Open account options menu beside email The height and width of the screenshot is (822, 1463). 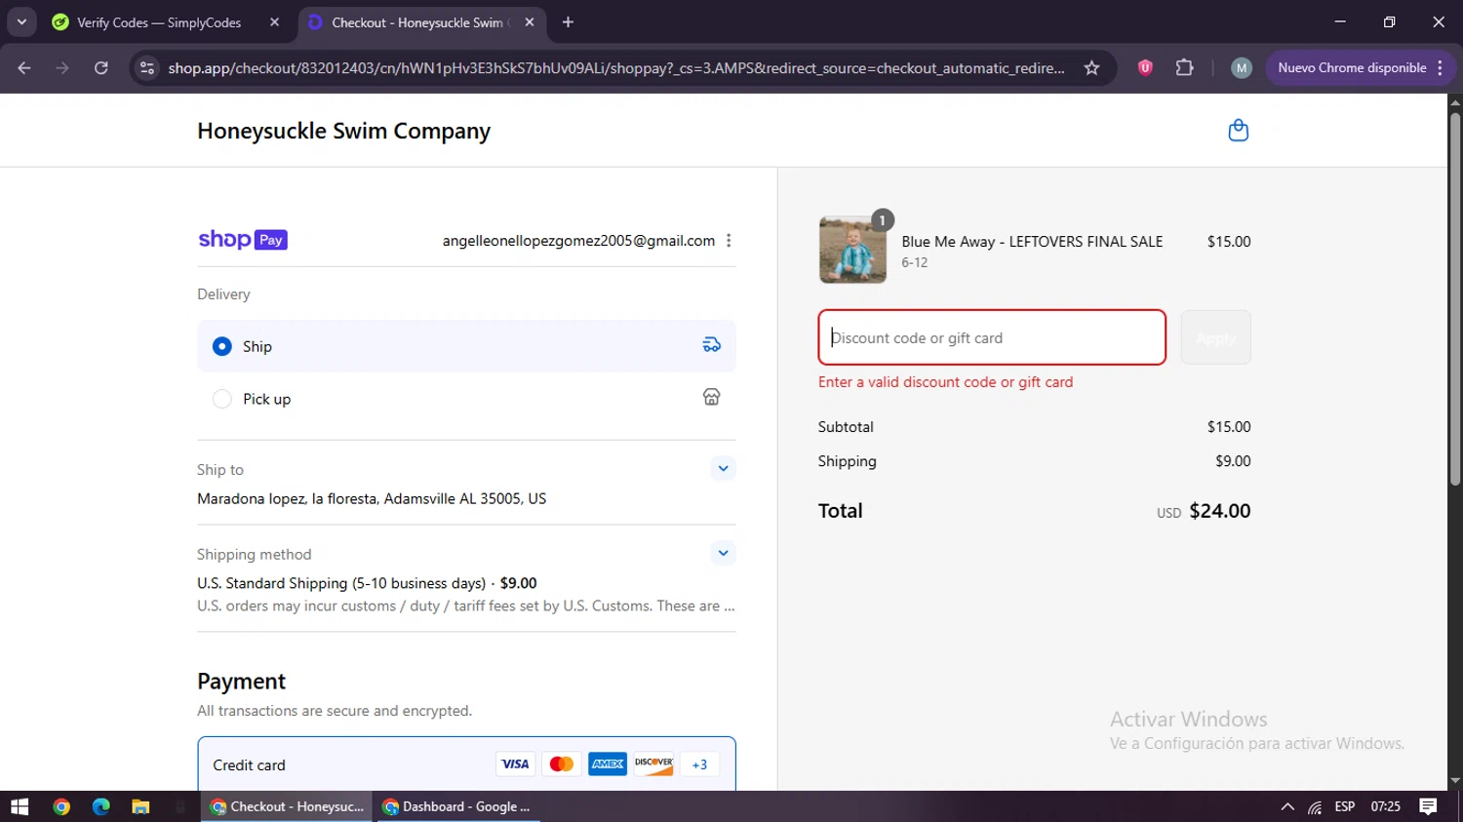point(729,241)
